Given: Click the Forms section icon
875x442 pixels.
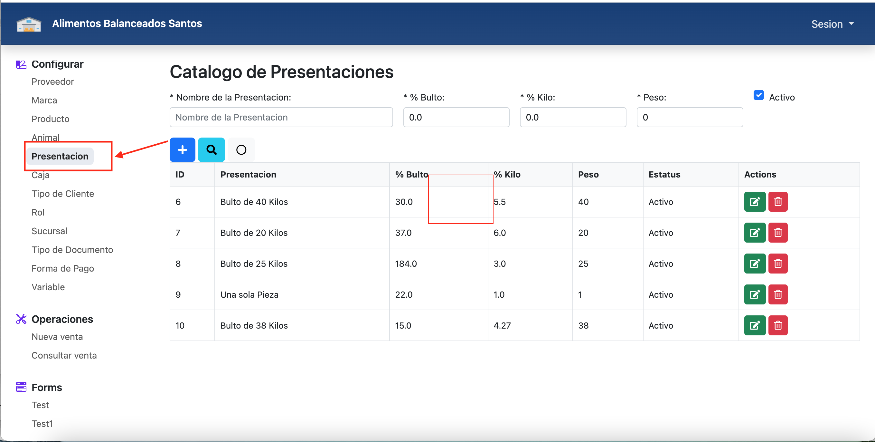Looking at the screenshot, I should (21, 387).
